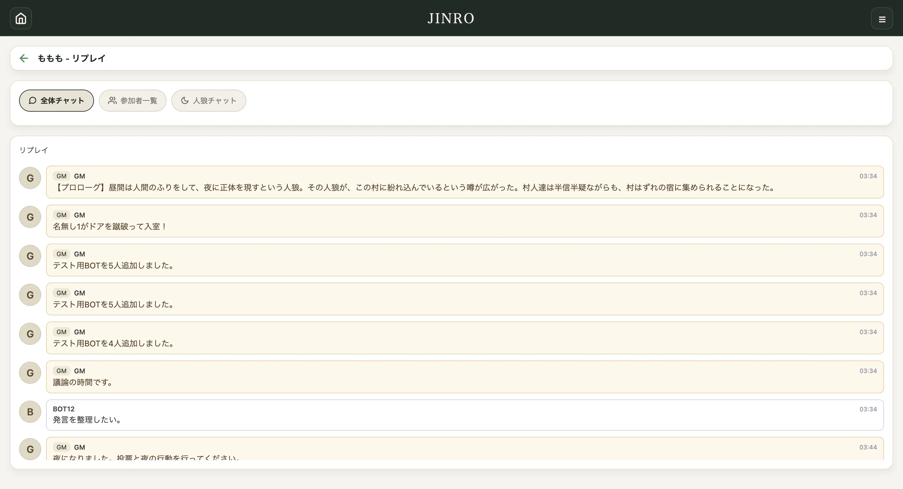Select the 全体チャット tab
This screenshot has height=489, width=903.
57,101
